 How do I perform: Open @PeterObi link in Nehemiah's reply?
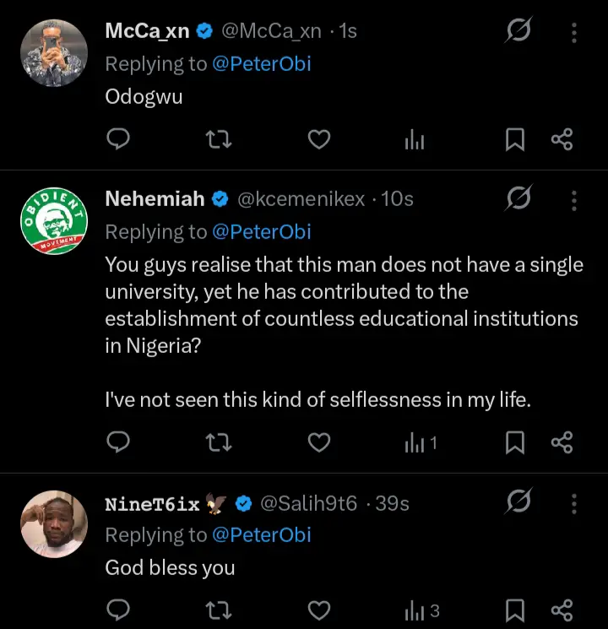tap(262, 231)
